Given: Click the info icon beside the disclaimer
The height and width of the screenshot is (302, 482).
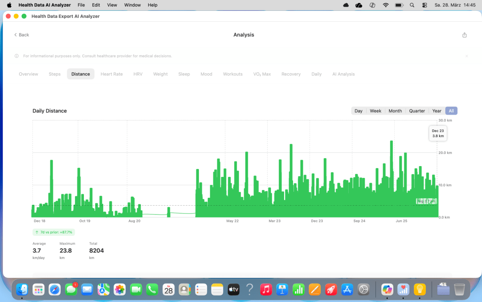Looking at the screenshot, I should click(17, 56).
